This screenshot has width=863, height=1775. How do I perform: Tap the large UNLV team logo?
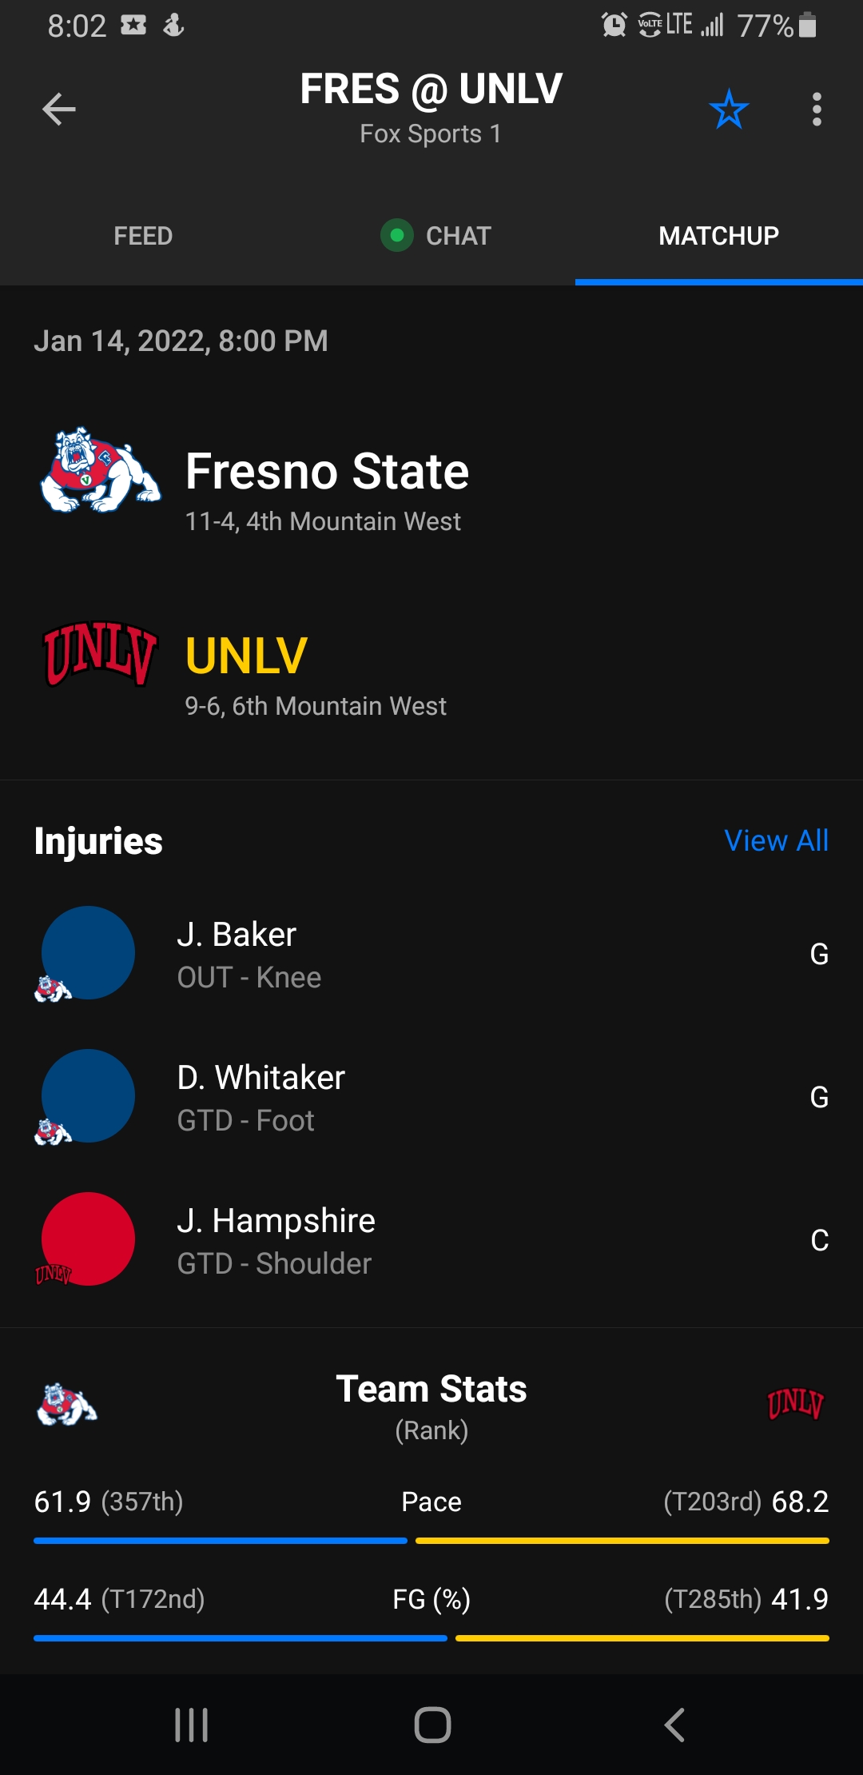(x=100, y=654)
